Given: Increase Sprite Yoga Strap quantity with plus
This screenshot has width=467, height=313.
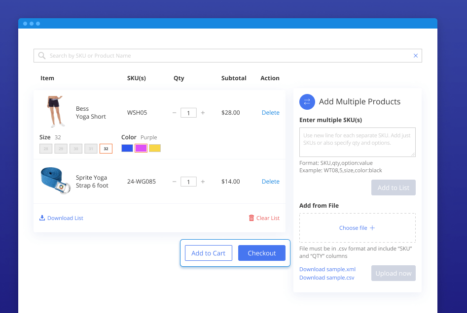Looking at the screenshot, I should (203, 182).
